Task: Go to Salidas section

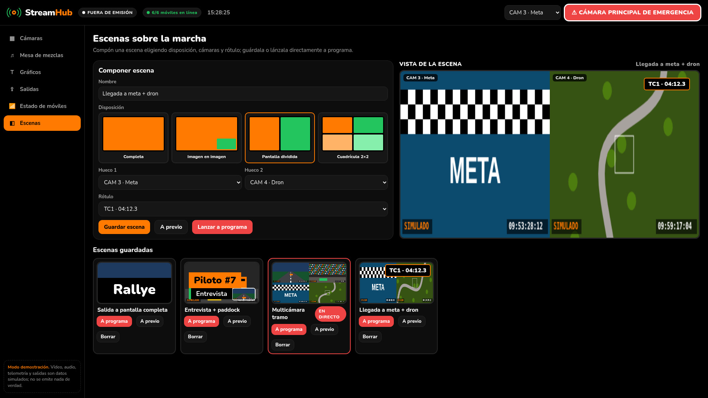Action: (x=42, y=89)
